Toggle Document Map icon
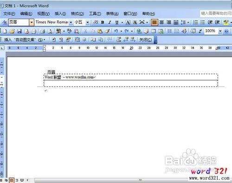Screen dimensions: 232x183 pyautogui.click(x=193, y=31)
